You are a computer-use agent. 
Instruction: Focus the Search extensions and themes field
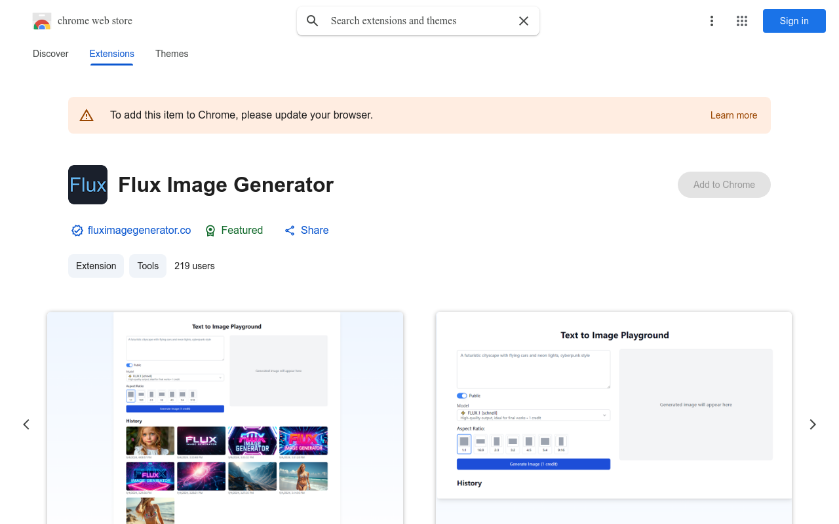point(418,21)
